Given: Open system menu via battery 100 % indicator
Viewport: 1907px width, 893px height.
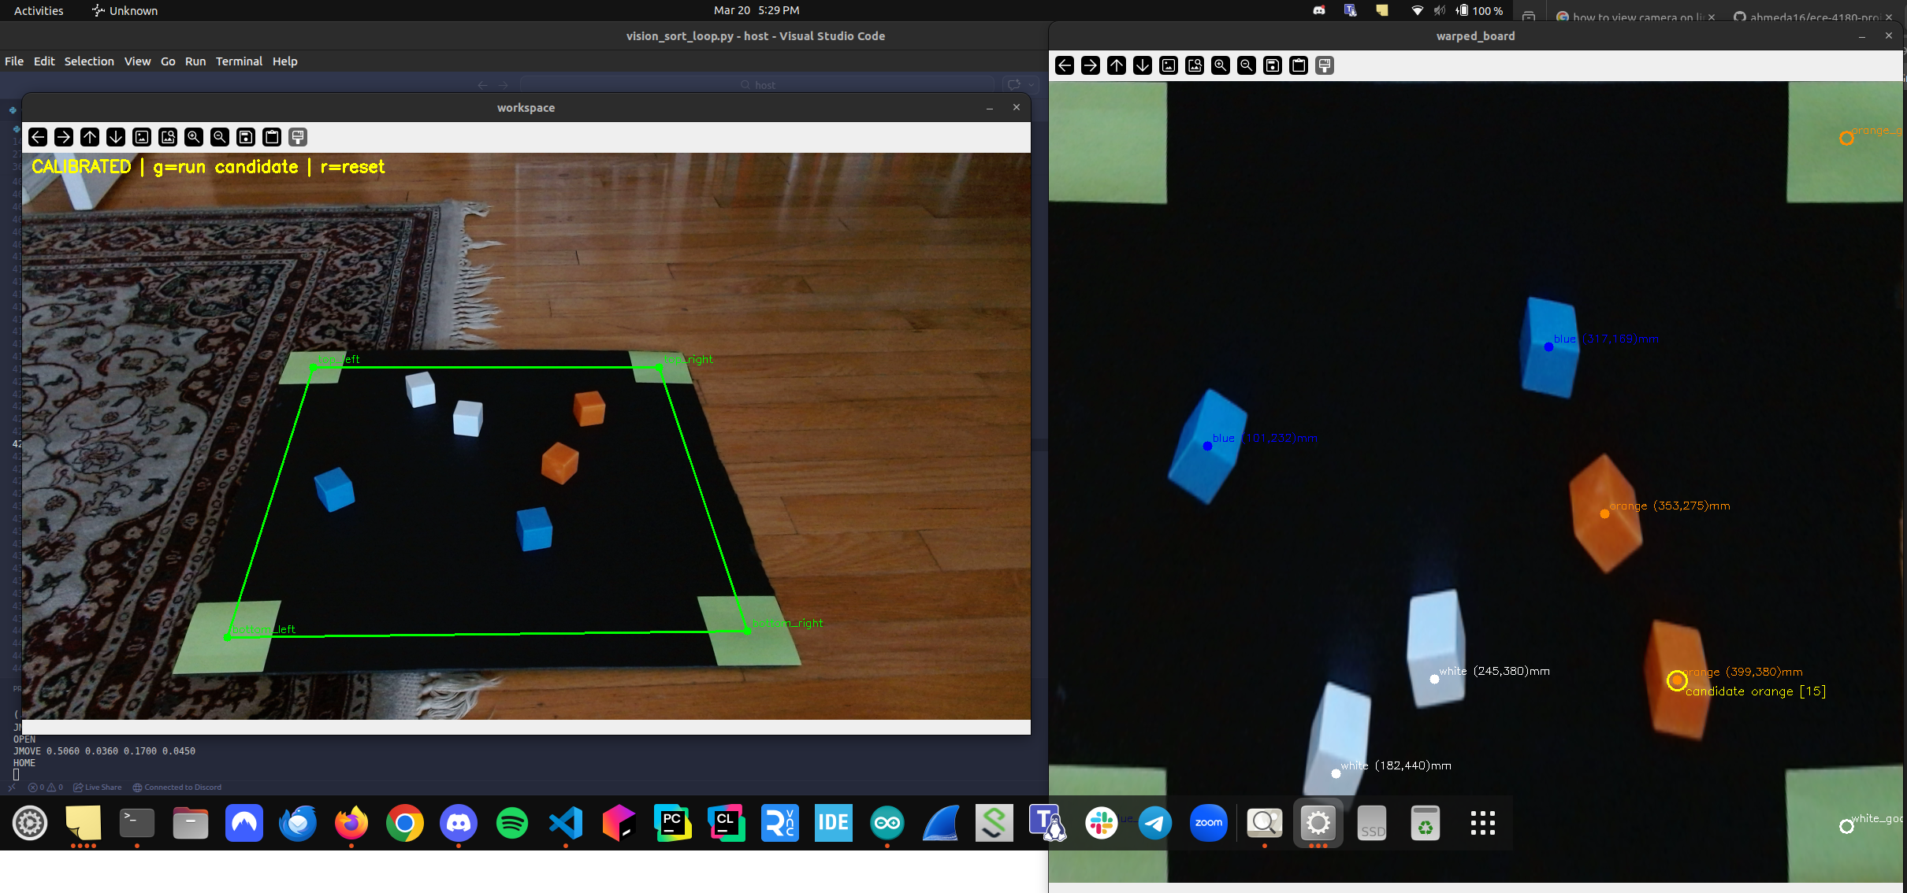Looking at the screenshot, I should click(x=1481, y=10).
